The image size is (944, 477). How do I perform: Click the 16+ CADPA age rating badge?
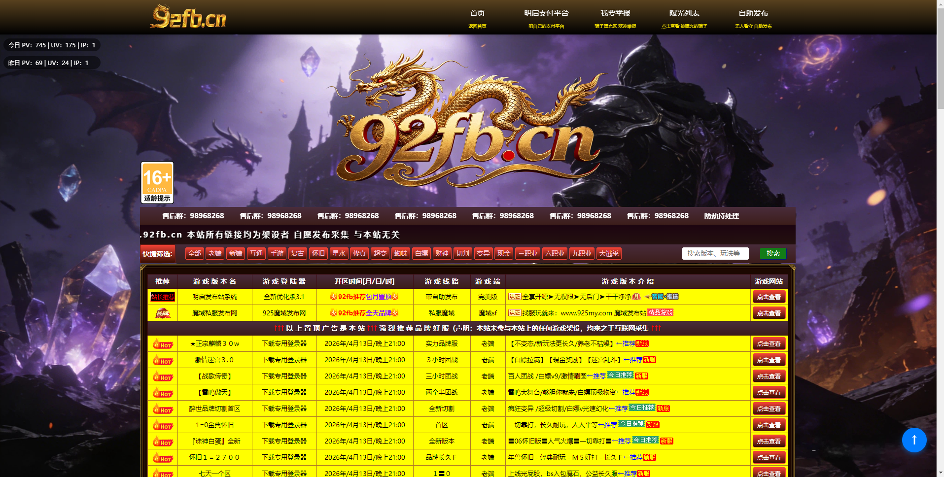coord(157,182)
